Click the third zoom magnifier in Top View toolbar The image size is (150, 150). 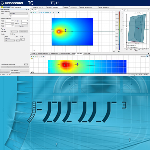coord(36,13)
